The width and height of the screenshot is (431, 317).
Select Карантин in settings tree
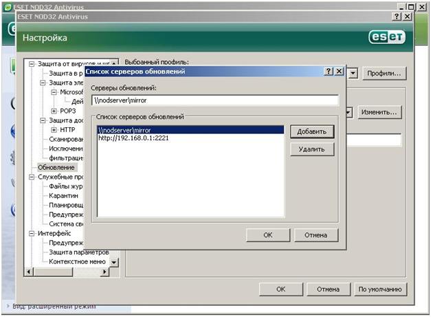tap(63, 196)
